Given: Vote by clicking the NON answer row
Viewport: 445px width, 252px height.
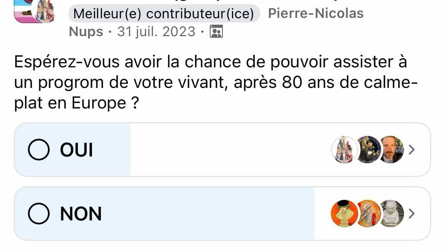Looking at the screenshot, I should click(190, 214).
